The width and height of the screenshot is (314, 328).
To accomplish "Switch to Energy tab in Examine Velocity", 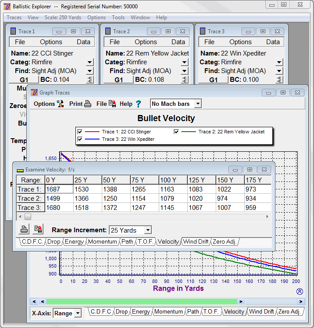I will click(x=74, y=241).
